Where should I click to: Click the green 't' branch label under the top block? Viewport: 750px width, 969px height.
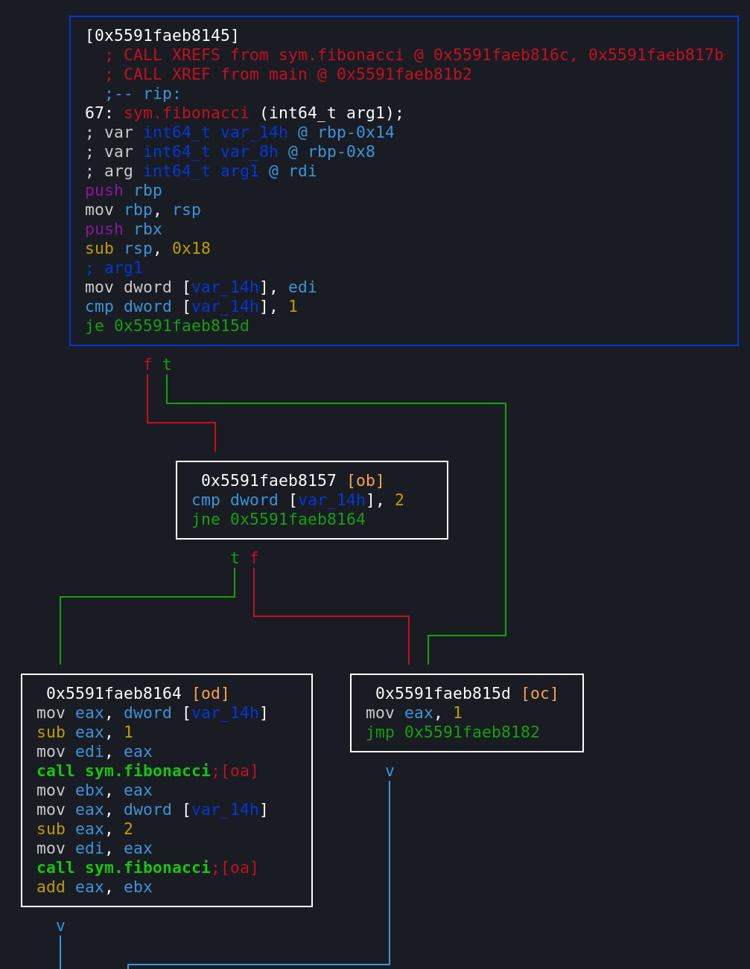click(x=167, y=365)
